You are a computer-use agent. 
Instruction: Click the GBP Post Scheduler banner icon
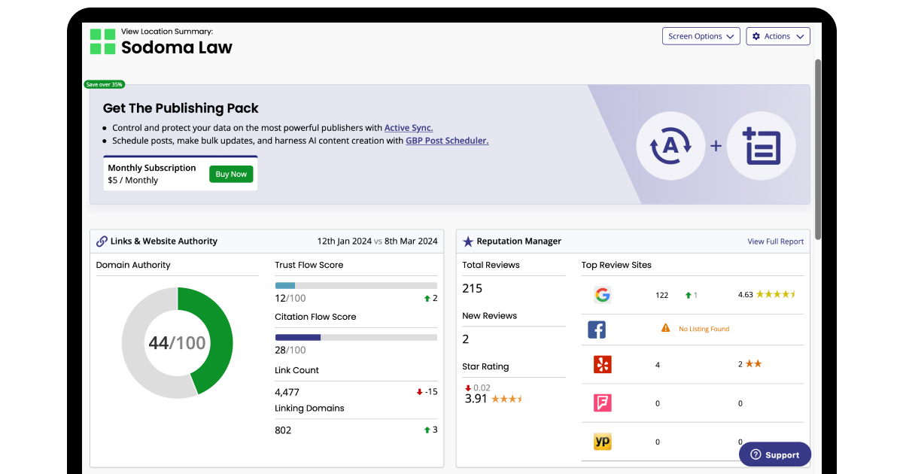(x=761, y=146)
